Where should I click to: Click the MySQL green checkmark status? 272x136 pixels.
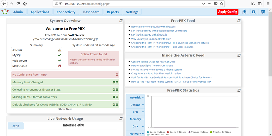(x=60, y=55)
